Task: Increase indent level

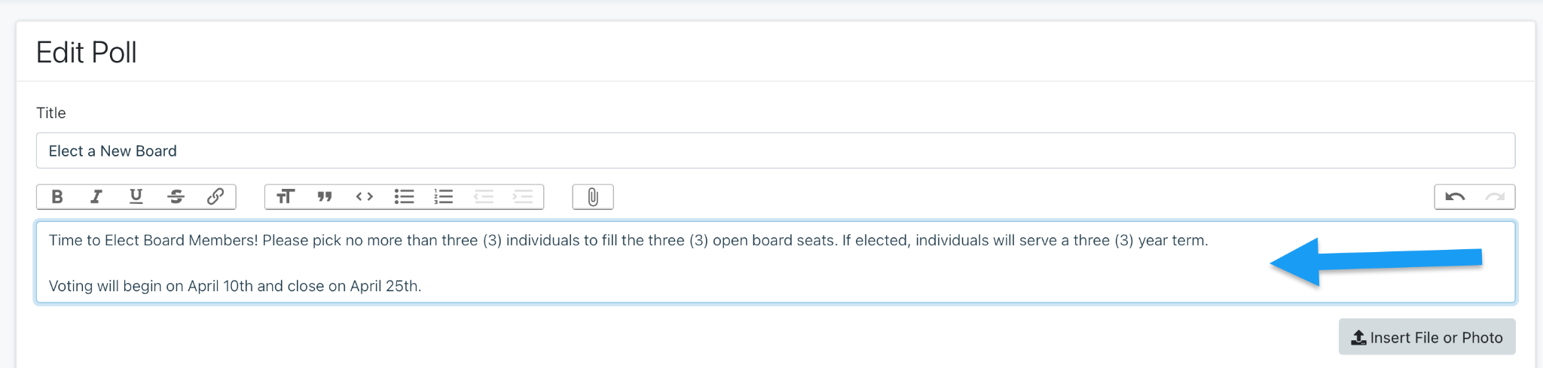Action: click(523, 196)
